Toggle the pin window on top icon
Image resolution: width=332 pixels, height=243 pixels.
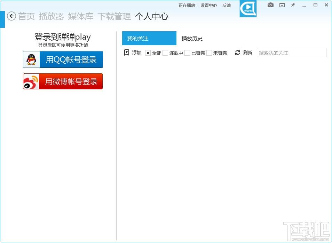point(293,5)
